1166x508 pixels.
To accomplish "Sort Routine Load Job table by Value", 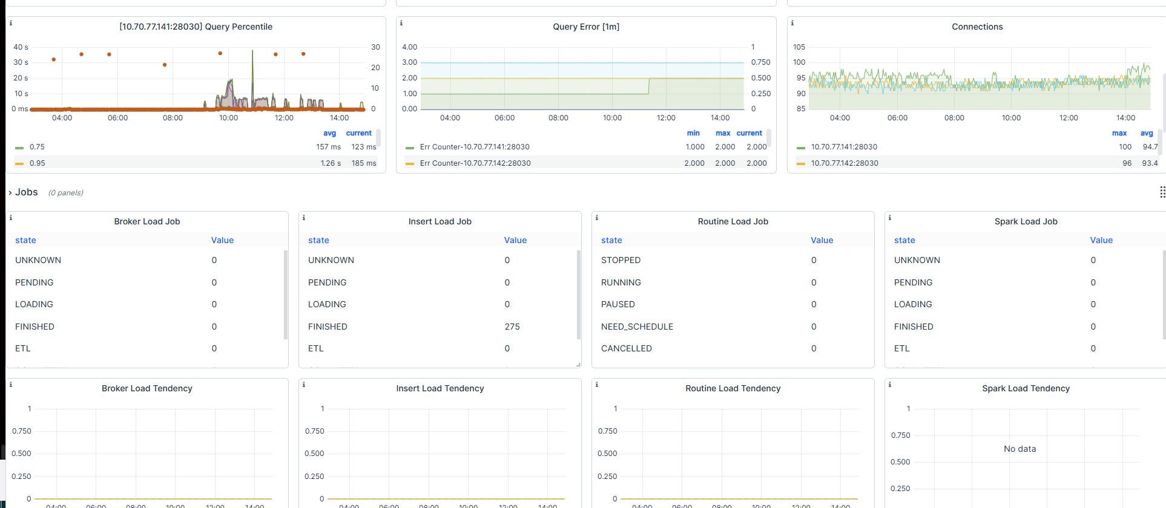I will tap(822, 240).
